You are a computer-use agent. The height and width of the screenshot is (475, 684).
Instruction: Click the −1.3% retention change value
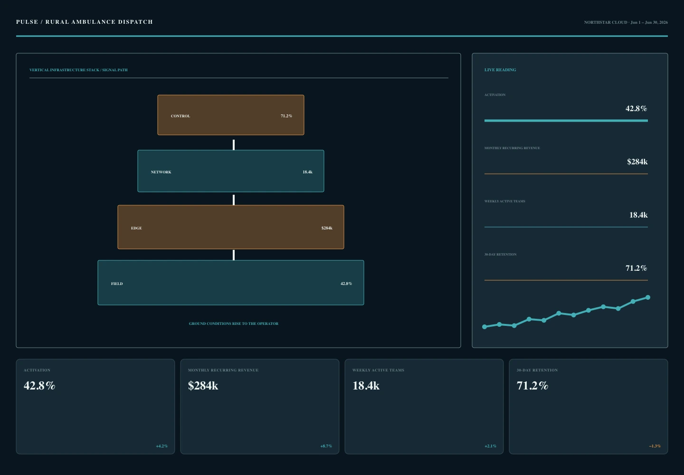click(655, 446)
